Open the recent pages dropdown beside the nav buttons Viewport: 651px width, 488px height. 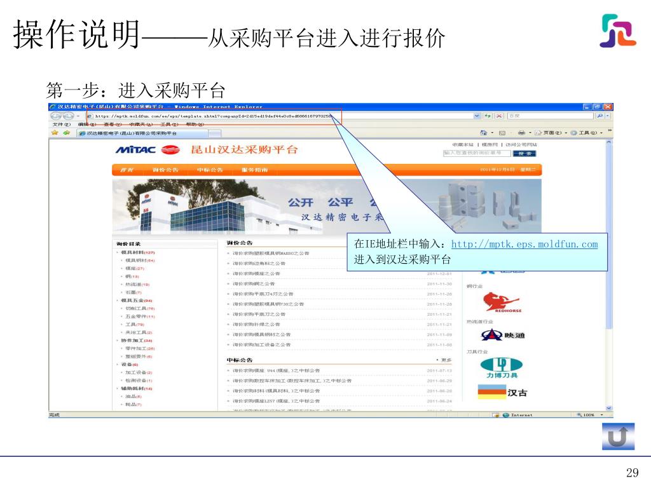pyautogui.click(x=78, y=116)
